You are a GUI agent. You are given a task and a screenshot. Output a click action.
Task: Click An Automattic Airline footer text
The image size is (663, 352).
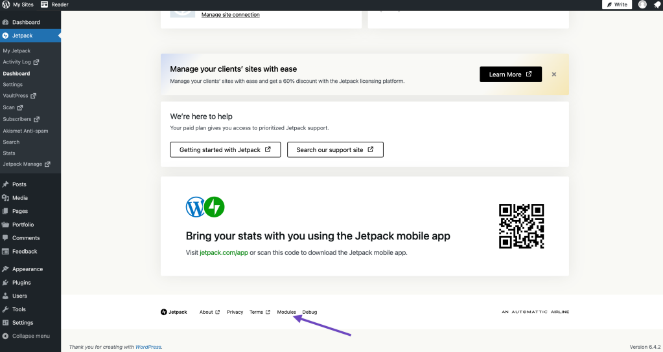point(535,312)
